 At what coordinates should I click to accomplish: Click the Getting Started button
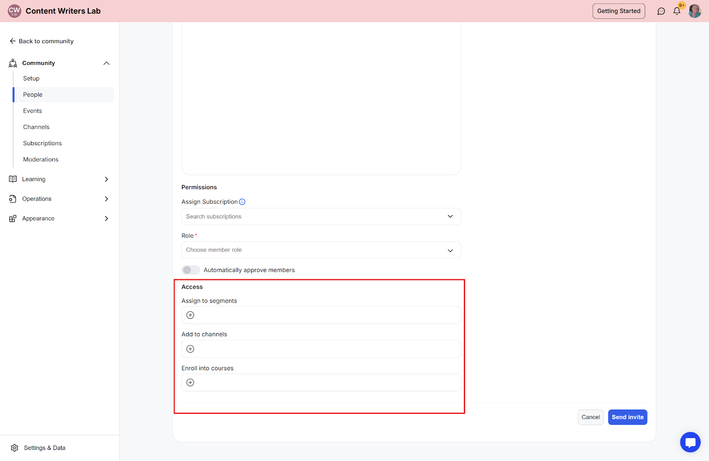coord(619,11)
